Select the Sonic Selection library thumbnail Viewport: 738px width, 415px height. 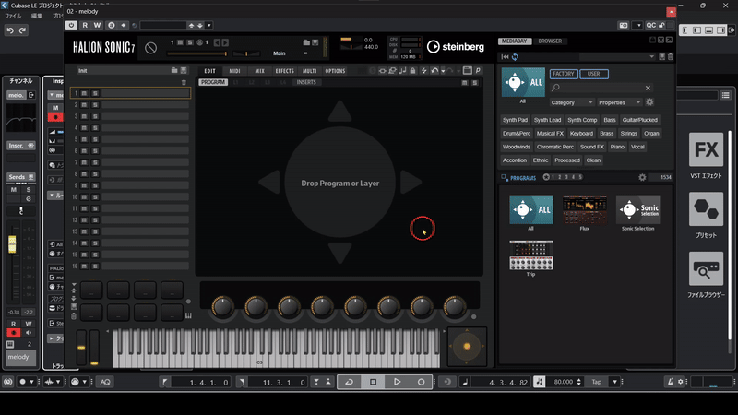point(637,210)
